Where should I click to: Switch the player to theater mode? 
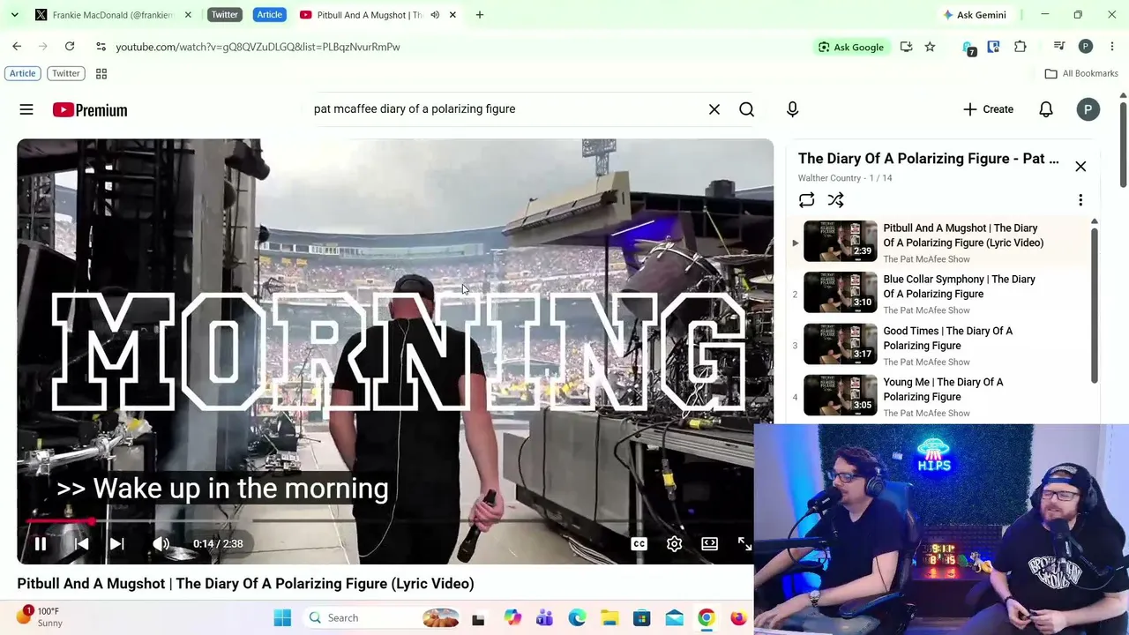pos(710,544)
